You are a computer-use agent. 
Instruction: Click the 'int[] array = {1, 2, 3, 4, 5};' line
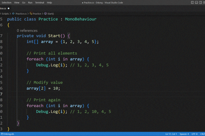point(63,42)
